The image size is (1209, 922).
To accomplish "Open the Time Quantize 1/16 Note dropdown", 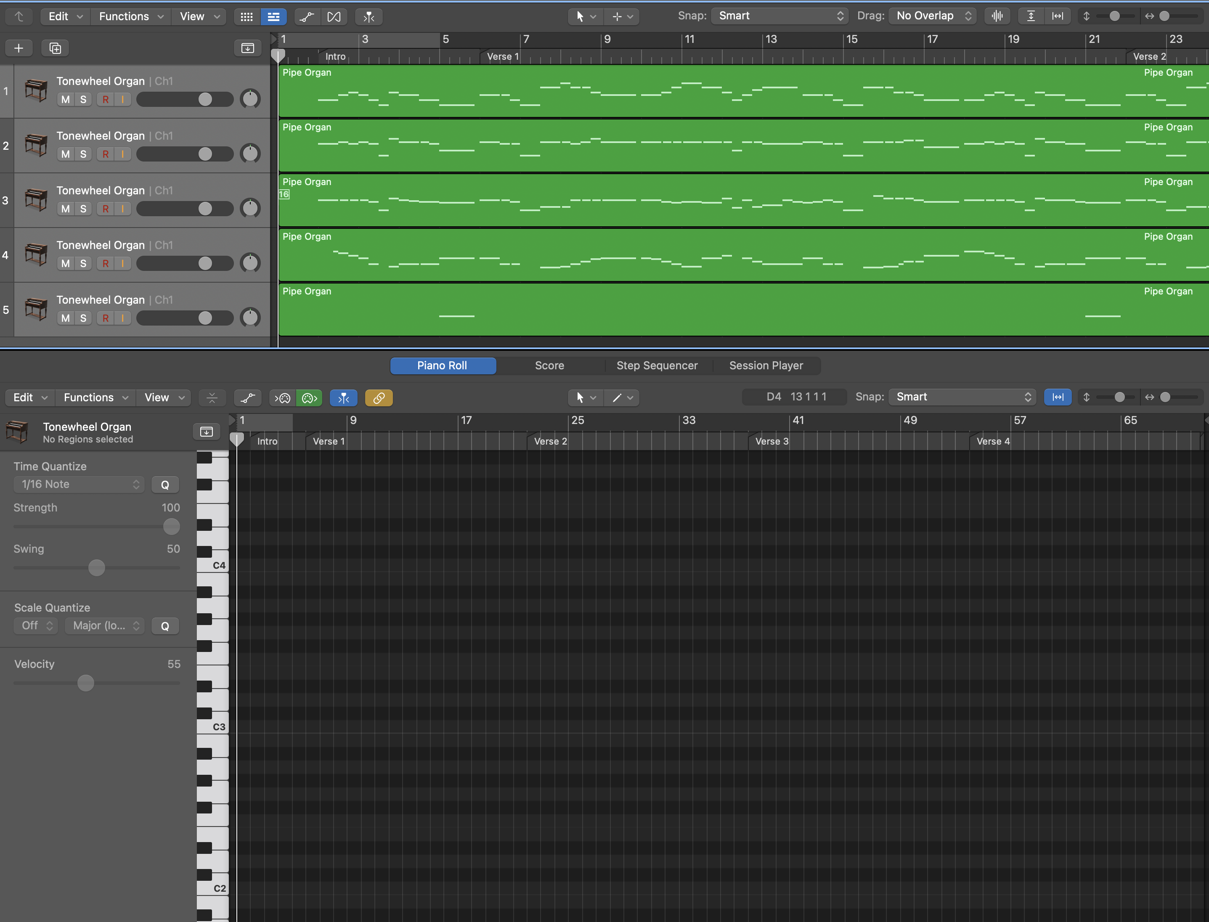I will pos(79,485).
